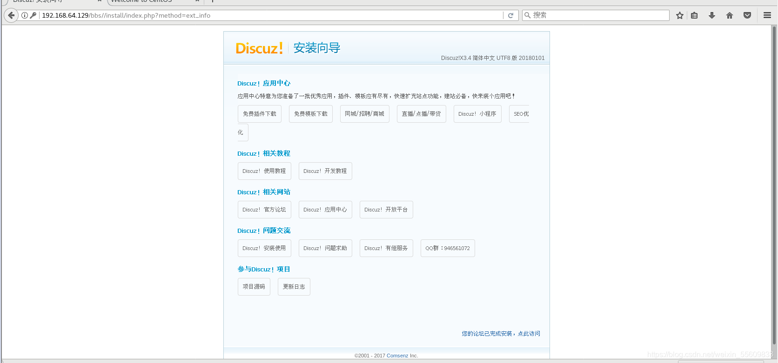The height and width of the screenshot is (363, 778).
Task: Bookmark this page with the star icon
Action: 680,15
